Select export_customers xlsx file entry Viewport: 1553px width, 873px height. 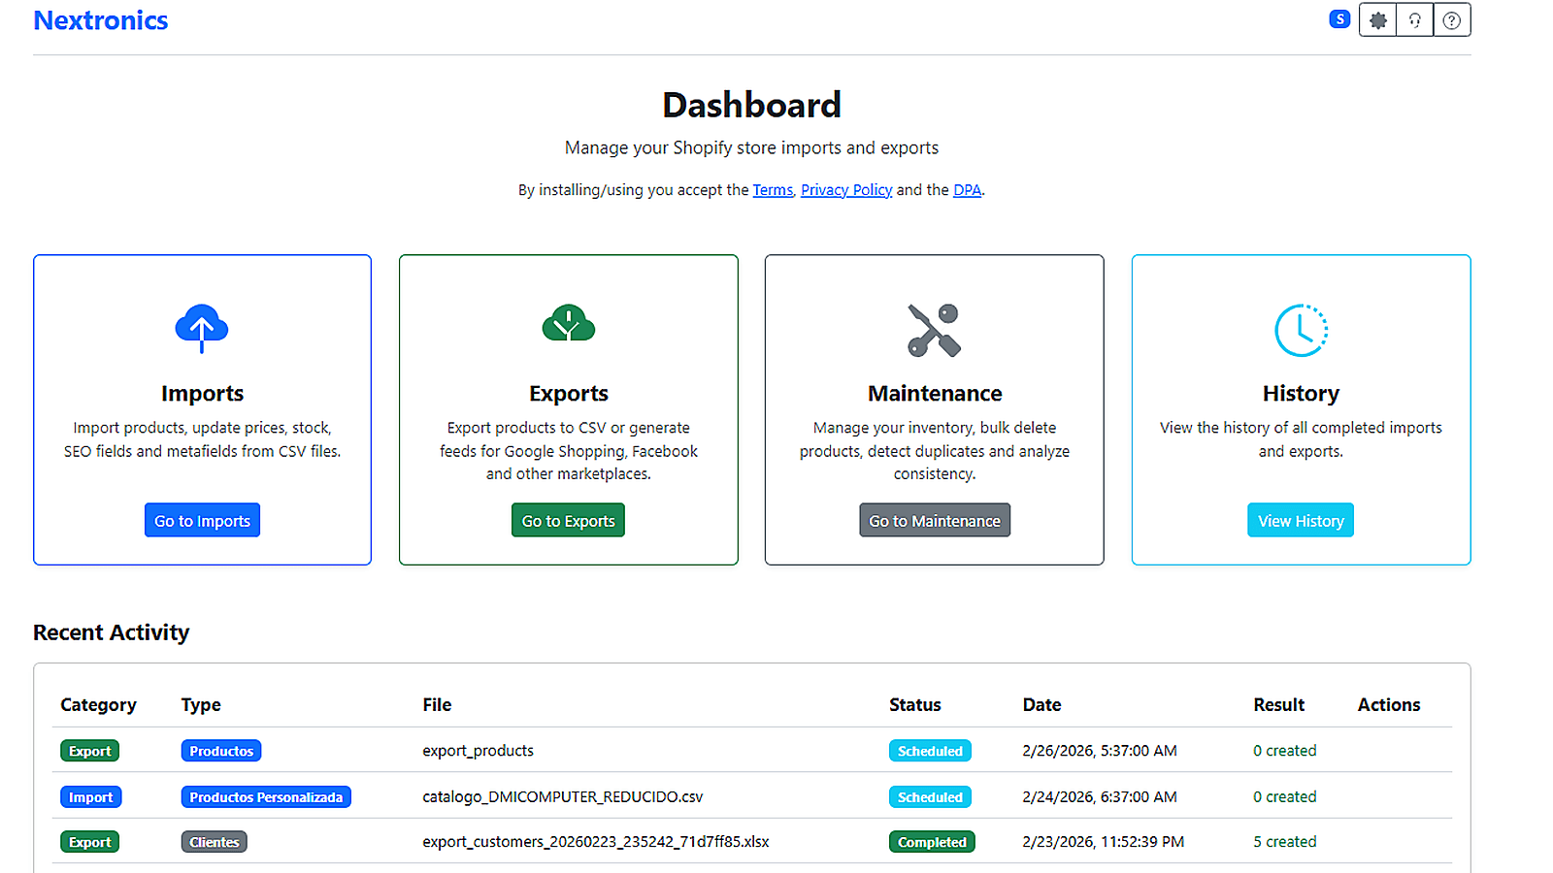click(595, 842)
